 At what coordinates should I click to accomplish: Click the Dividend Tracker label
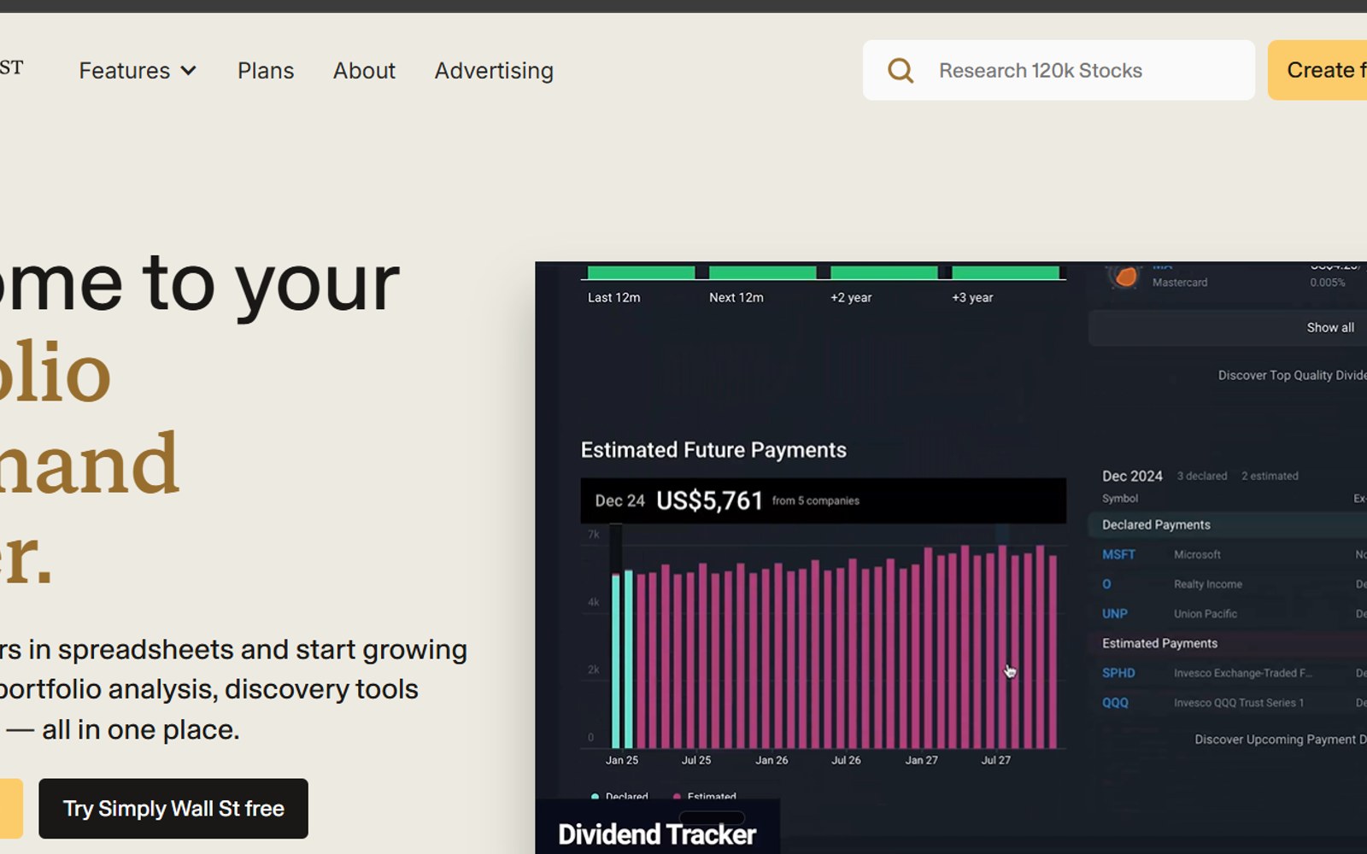(657, 834)
